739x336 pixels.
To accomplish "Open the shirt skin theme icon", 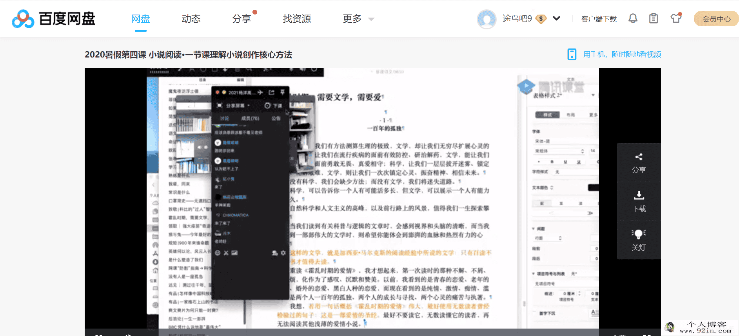I will [676, 18].
